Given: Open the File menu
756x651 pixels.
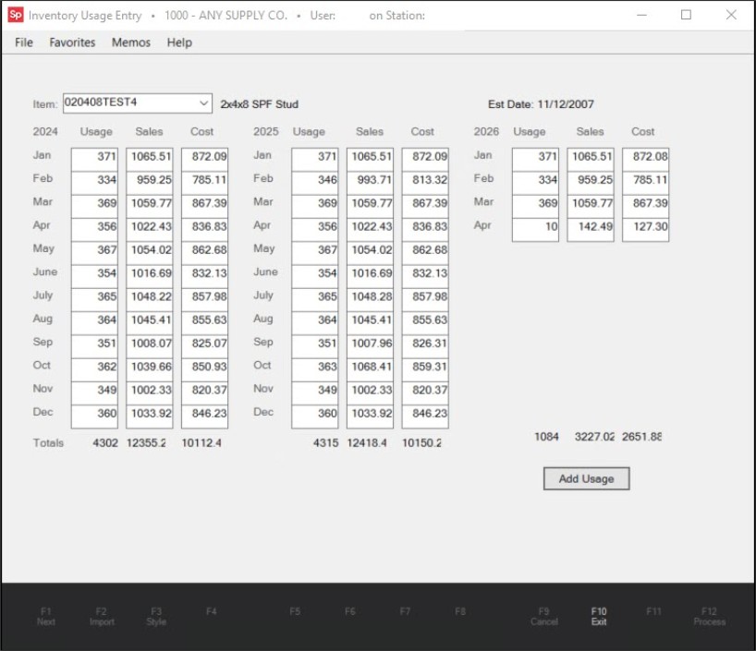Looking at the screenshot, I should click(x=22, y=42).
